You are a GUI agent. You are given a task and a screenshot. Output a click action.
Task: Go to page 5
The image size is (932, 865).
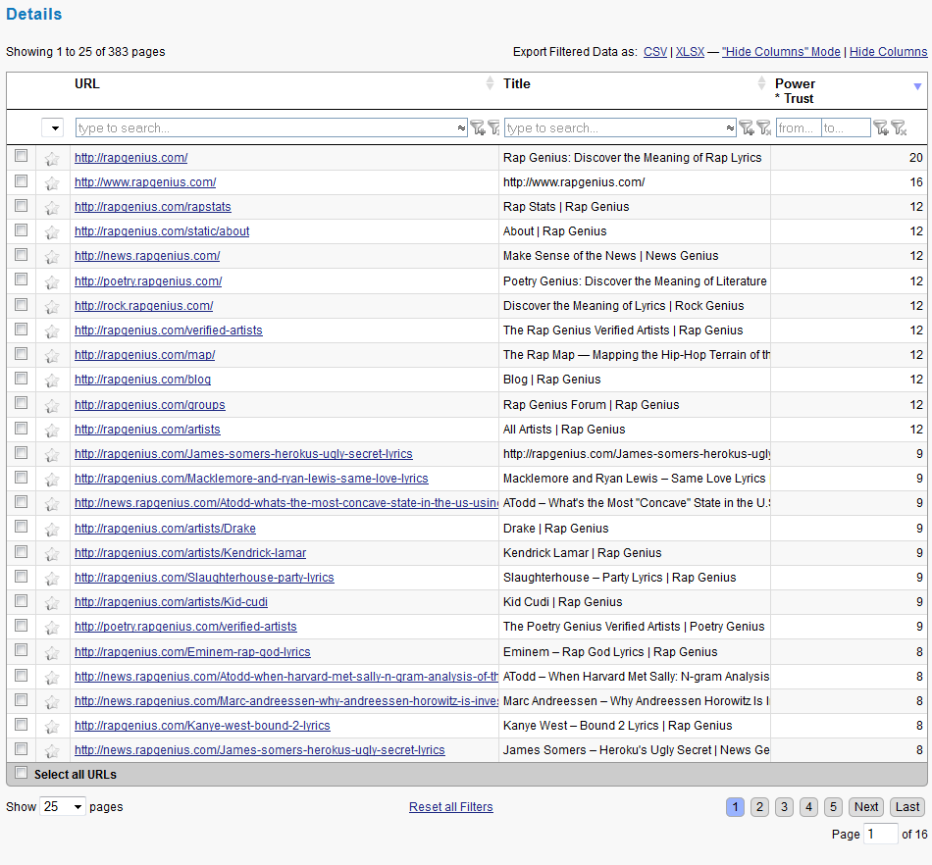pos(833,807)
